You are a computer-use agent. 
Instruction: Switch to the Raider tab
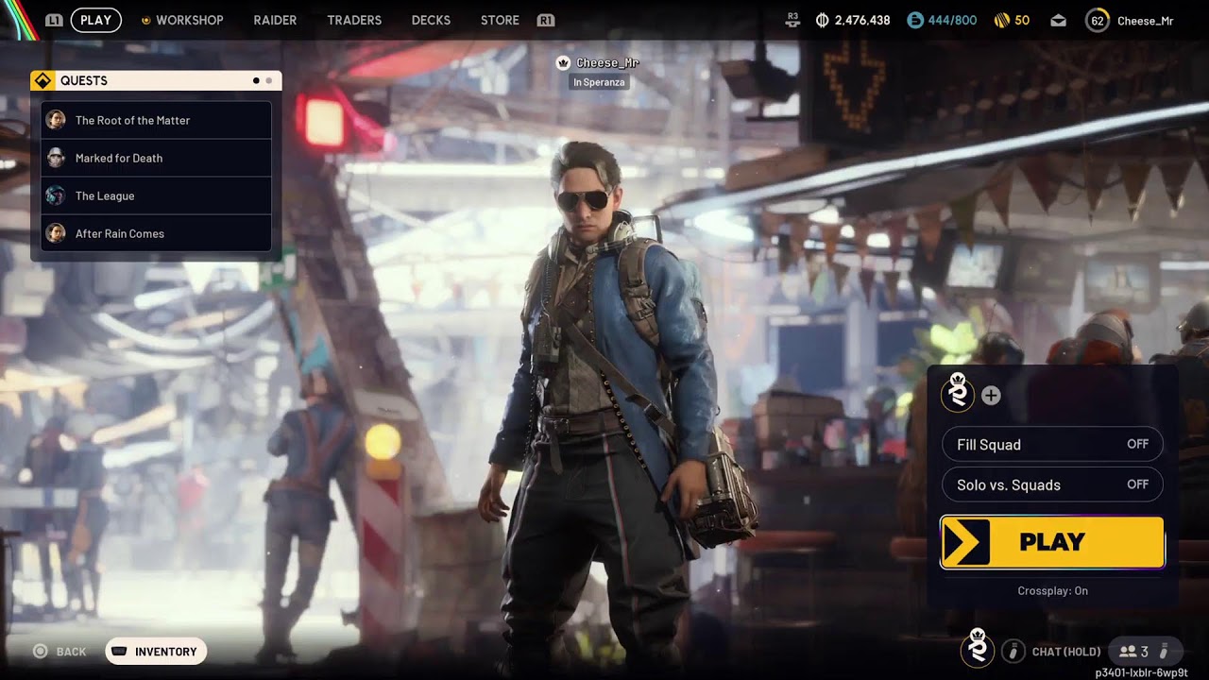pos(275,20)
